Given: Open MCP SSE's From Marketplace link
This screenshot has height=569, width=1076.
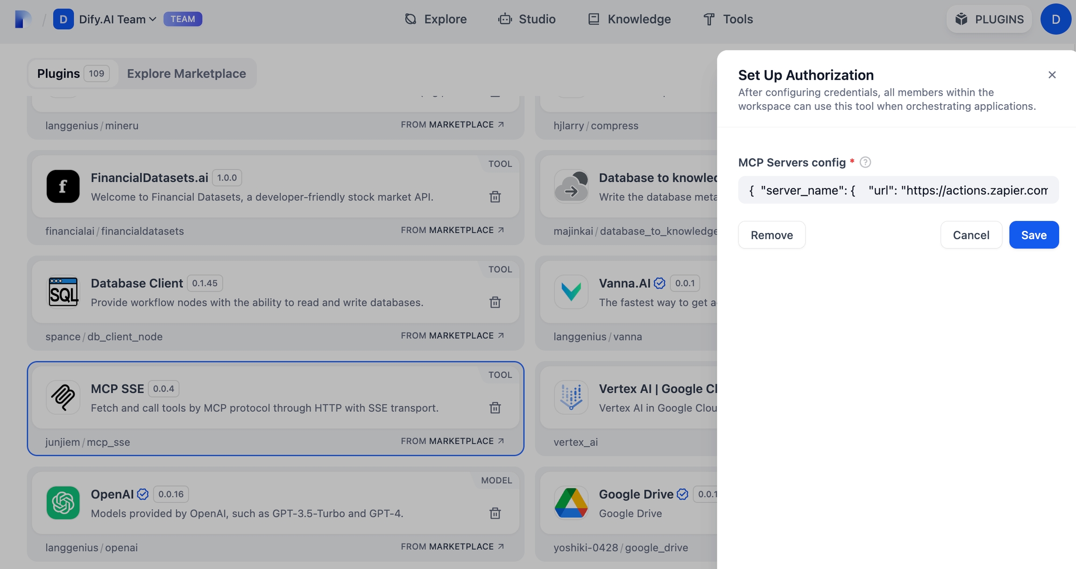Looking at the screenshot, I should click(452, 441).
